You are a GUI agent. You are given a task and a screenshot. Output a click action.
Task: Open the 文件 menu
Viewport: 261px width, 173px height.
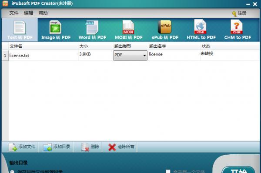point(14,13)
